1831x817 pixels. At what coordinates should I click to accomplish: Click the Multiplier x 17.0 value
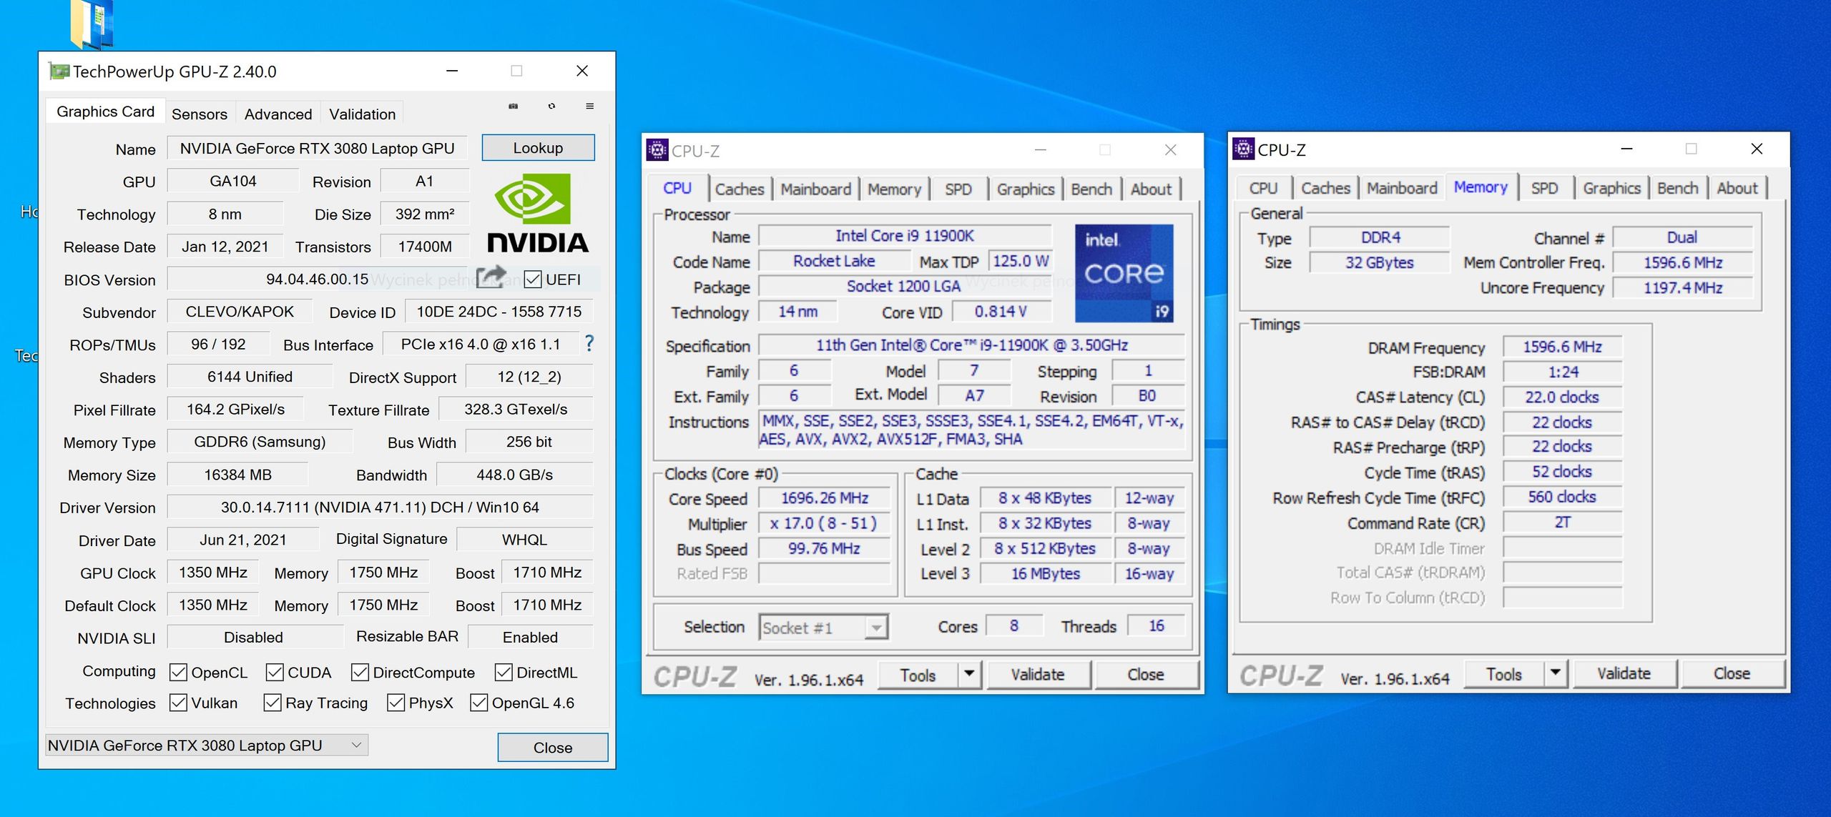824,523
